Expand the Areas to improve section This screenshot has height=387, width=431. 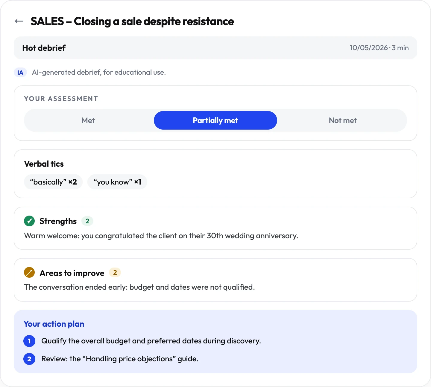(215, 280)
